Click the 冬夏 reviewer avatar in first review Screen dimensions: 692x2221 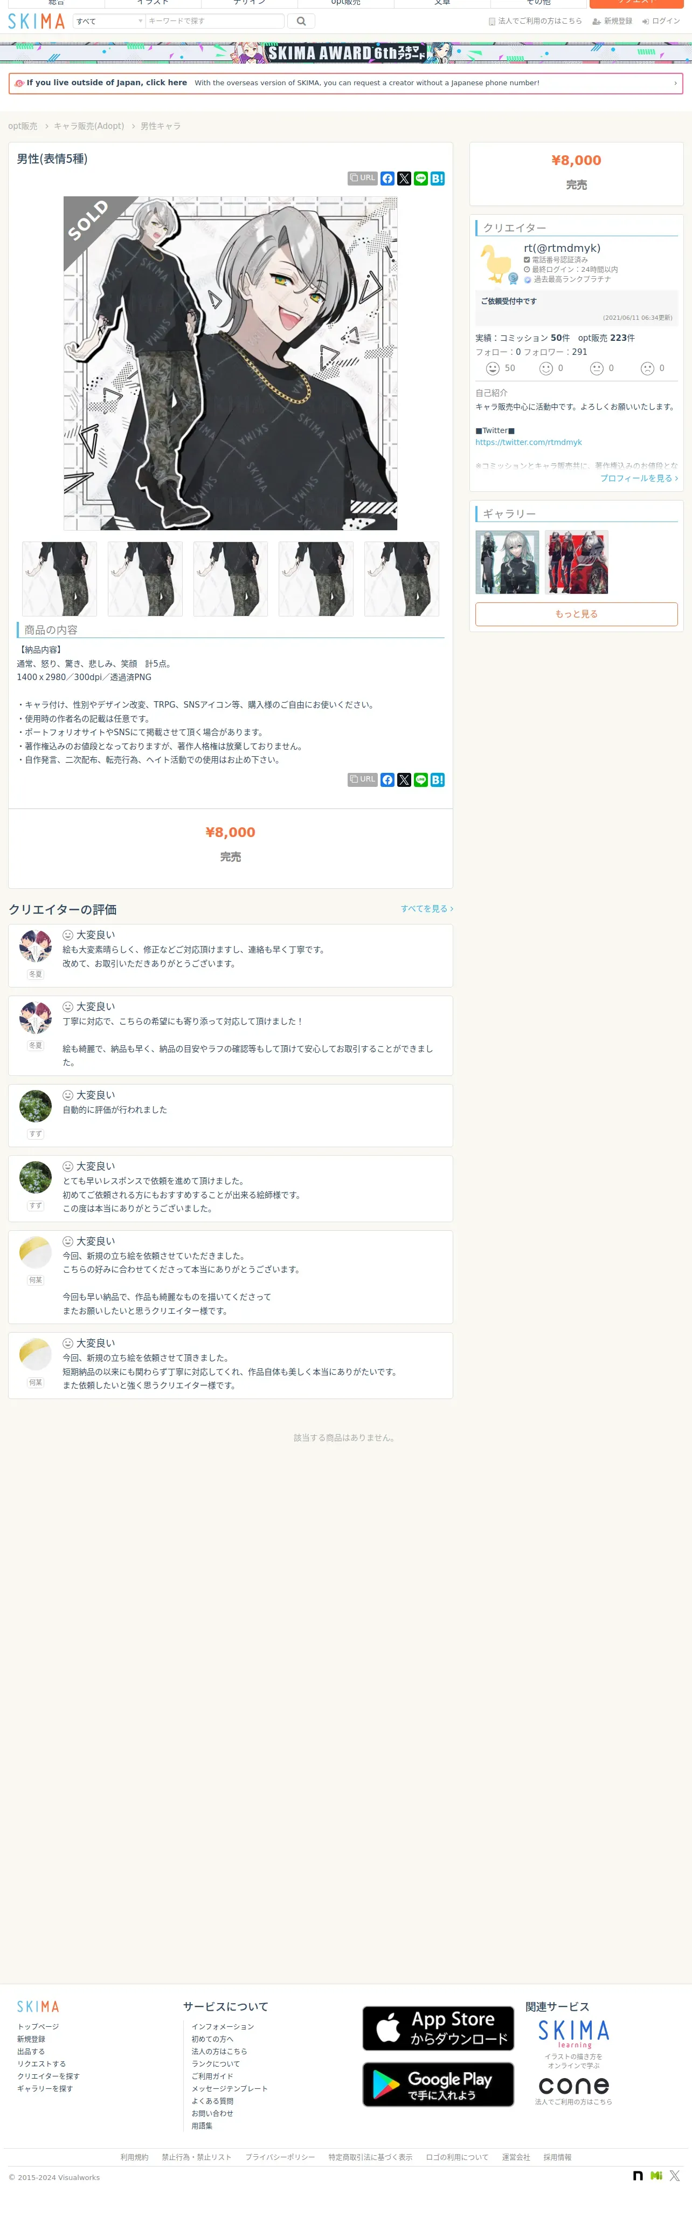point(36,947)
